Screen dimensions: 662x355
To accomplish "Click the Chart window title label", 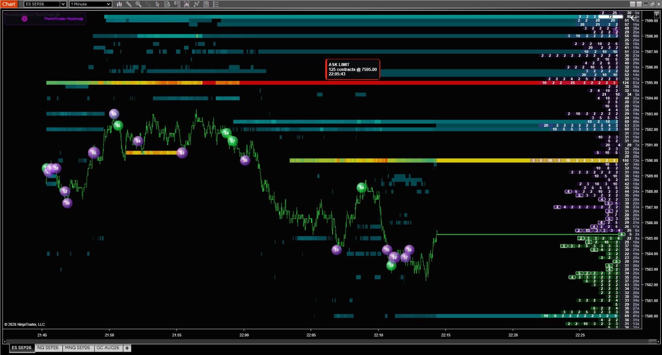I will [x=9, y=4].
